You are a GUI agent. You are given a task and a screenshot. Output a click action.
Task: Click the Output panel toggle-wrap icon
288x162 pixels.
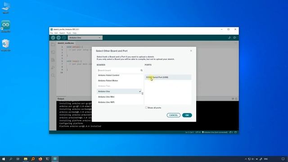(x=233, y=99)
